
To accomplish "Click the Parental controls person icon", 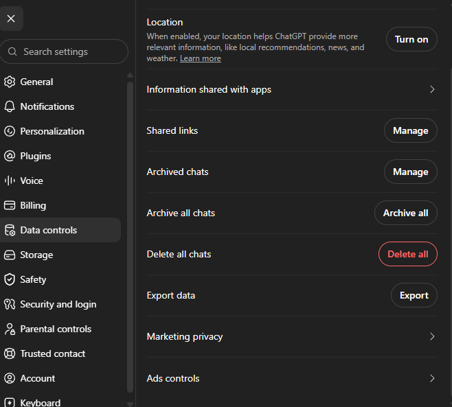I will (10, 329).
